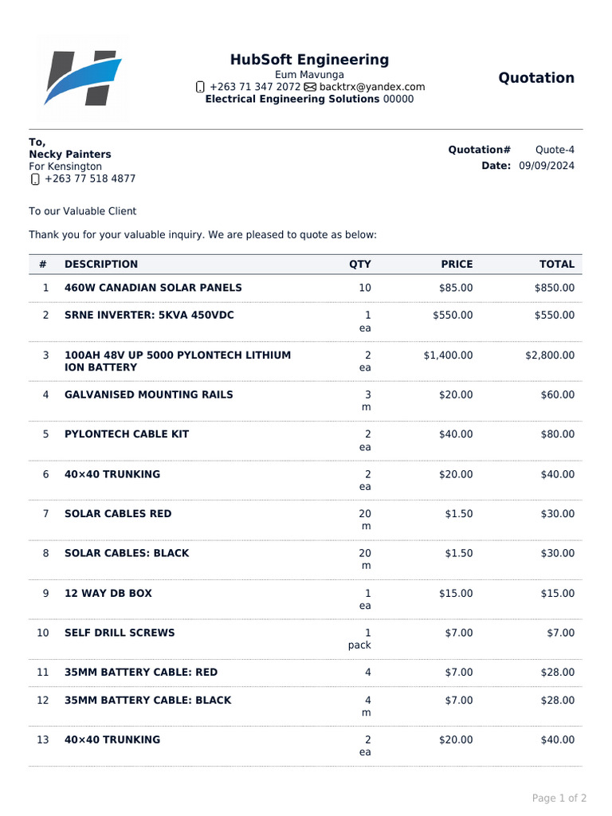Click the company phone number +263 71 347 2072
The width and height of the screenshot is (612, 816).
tap(255, 87)
